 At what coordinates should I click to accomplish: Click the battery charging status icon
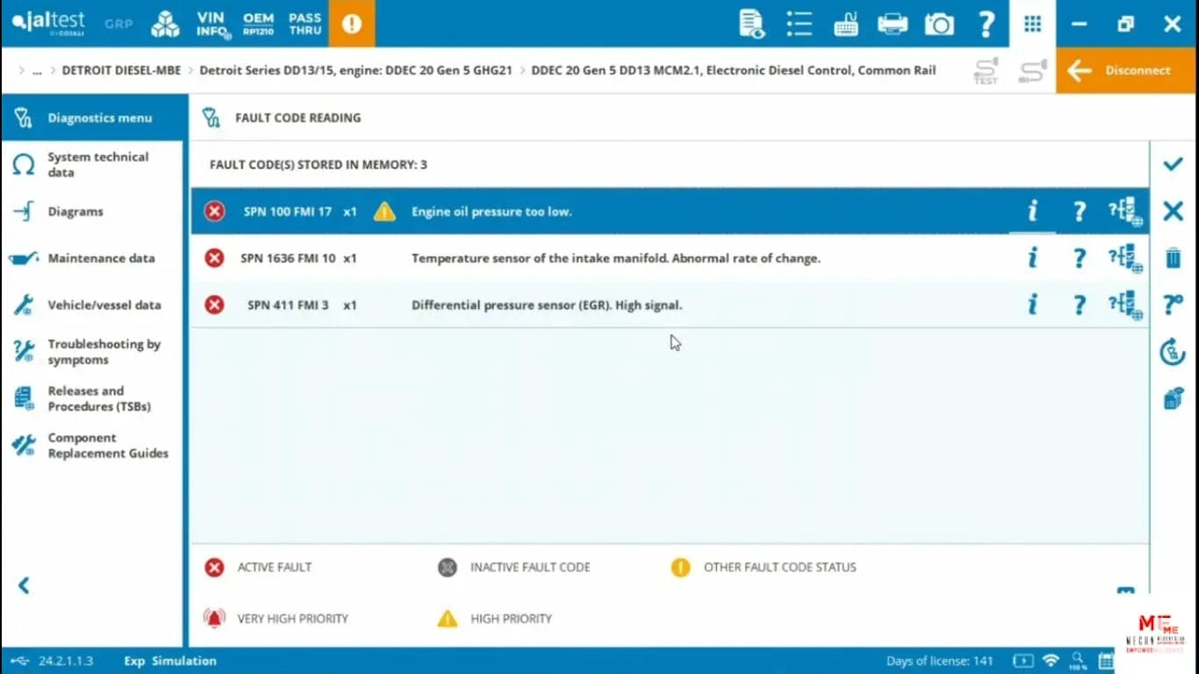pyautogui.click(x=1023, y=661)
